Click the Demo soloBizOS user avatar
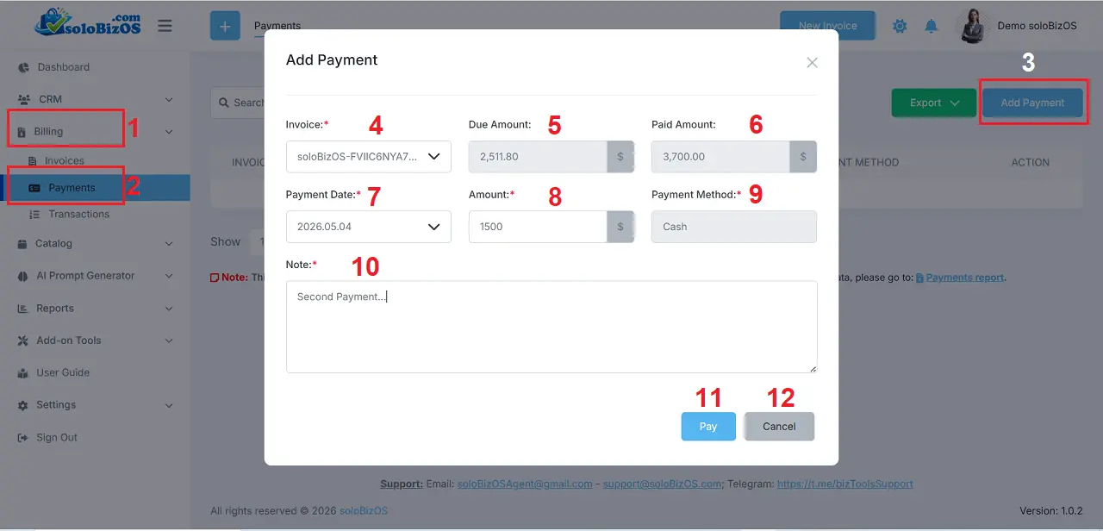Viewport: 1103px width, 531px height. [973, 26]
